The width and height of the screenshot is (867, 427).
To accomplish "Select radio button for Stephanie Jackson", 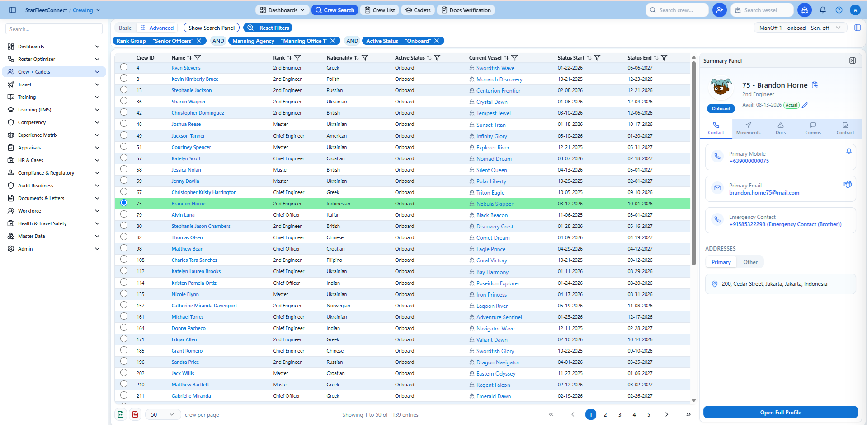I will 124,89.
